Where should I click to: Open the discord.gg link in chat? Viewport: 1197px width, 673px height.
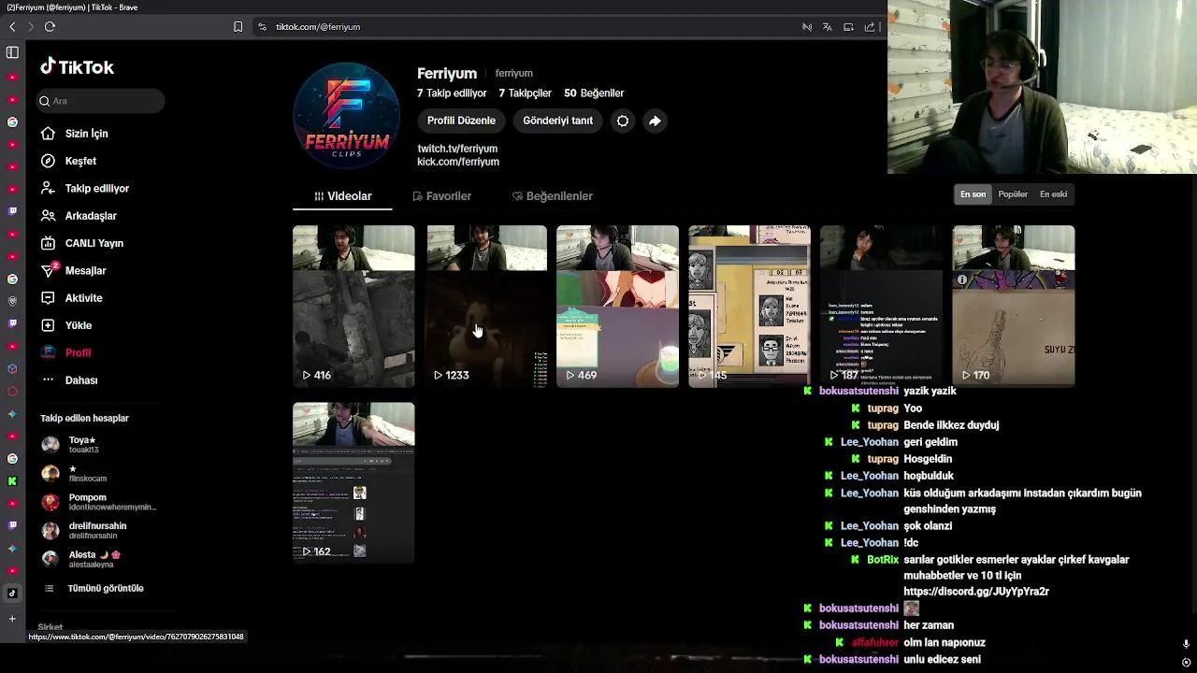click(976, 592)
